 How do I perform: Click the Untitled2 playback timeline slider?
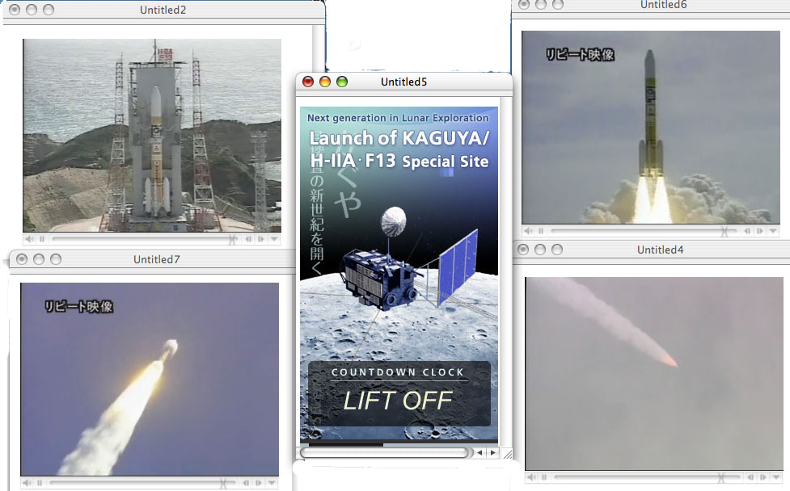[x=142, y=239]
